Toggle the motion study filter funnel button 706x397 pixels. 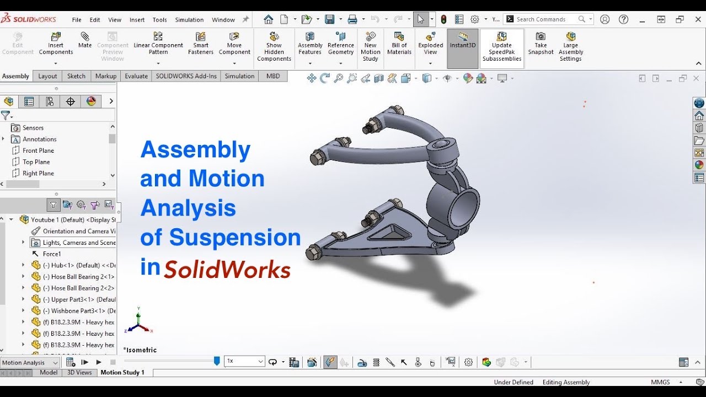[53, 205]
